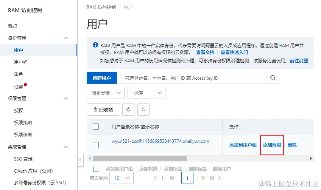Image resolution: width=321 pixels, height=190 pixels.
Task: Click the left arrow of horizontal scrollbar
Action: (x=90, y=159)
